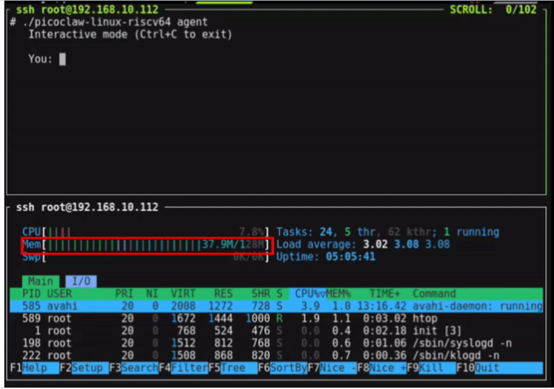
Task: Sort by the USER column header
Action: (59, 293)
